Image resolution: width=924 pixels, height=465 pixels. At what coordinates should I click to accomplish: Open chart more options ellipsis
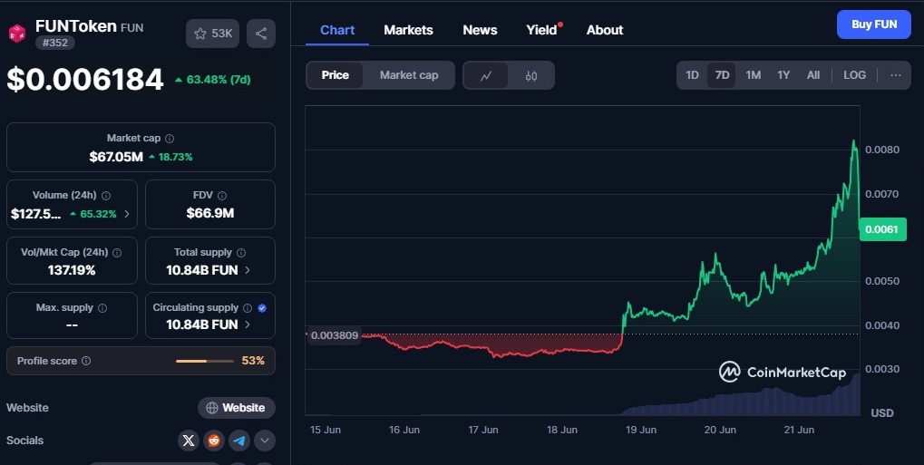pos(896,75)
